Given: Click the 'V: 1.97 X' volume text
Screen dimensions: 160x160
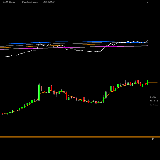Looking at the screenshot, I should tap(154, 101).
